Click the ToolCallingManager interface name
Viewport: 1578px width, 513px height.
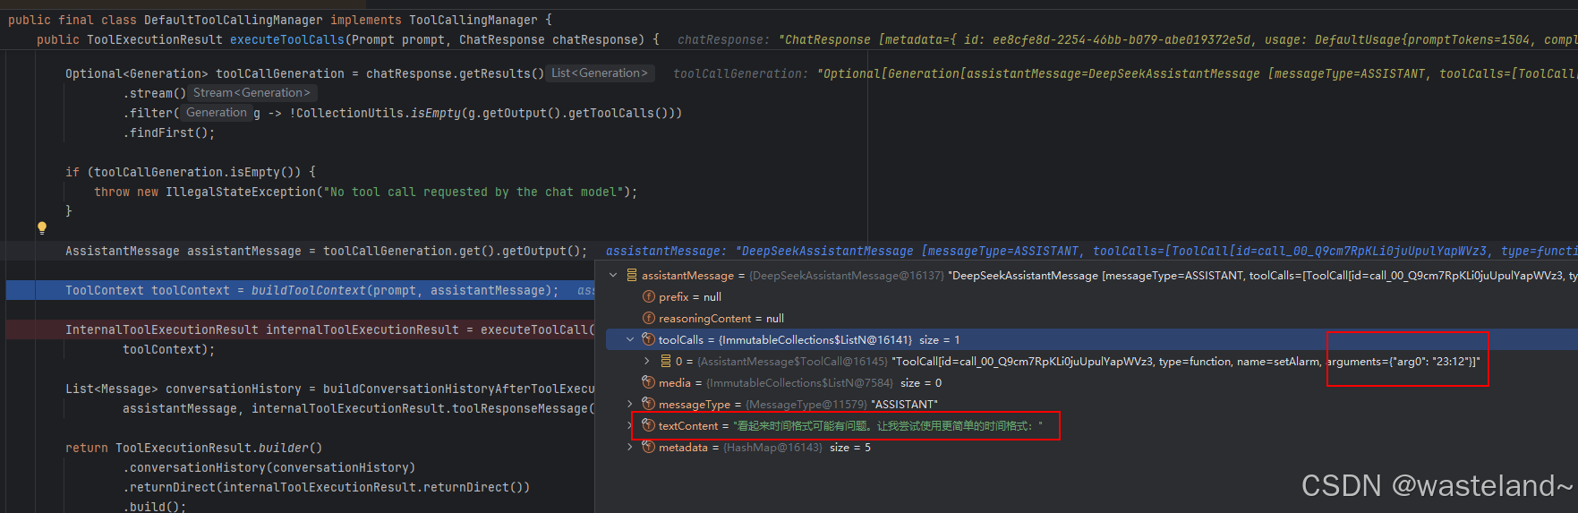click(473, 20)
